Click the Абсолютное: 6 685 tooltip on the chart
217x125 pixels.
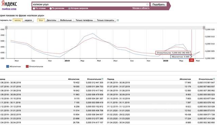[180, 57]
